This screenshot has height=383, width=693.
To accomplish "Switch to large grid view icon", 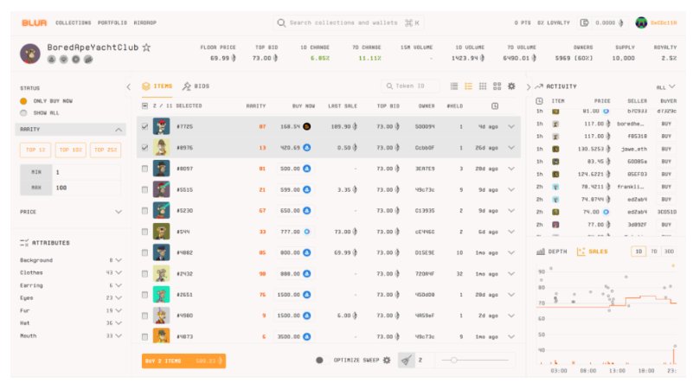I will point(497,86).
